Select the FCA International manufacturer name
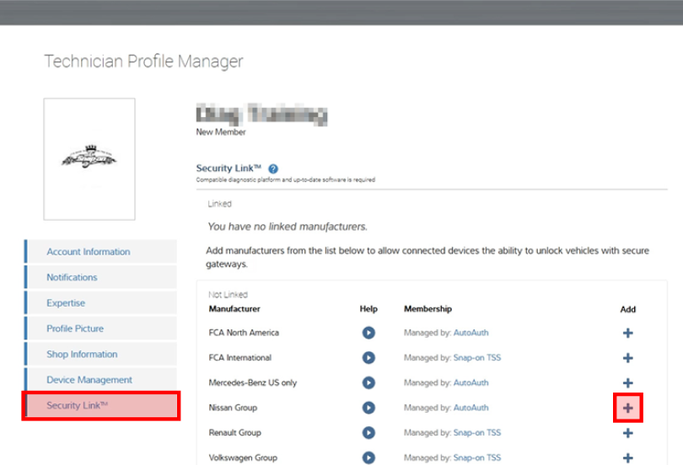 (x=240, y=357)
